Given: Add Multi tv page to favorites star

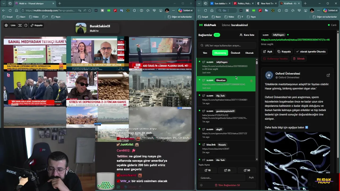Looking at the screenshot, I should 90,10.
